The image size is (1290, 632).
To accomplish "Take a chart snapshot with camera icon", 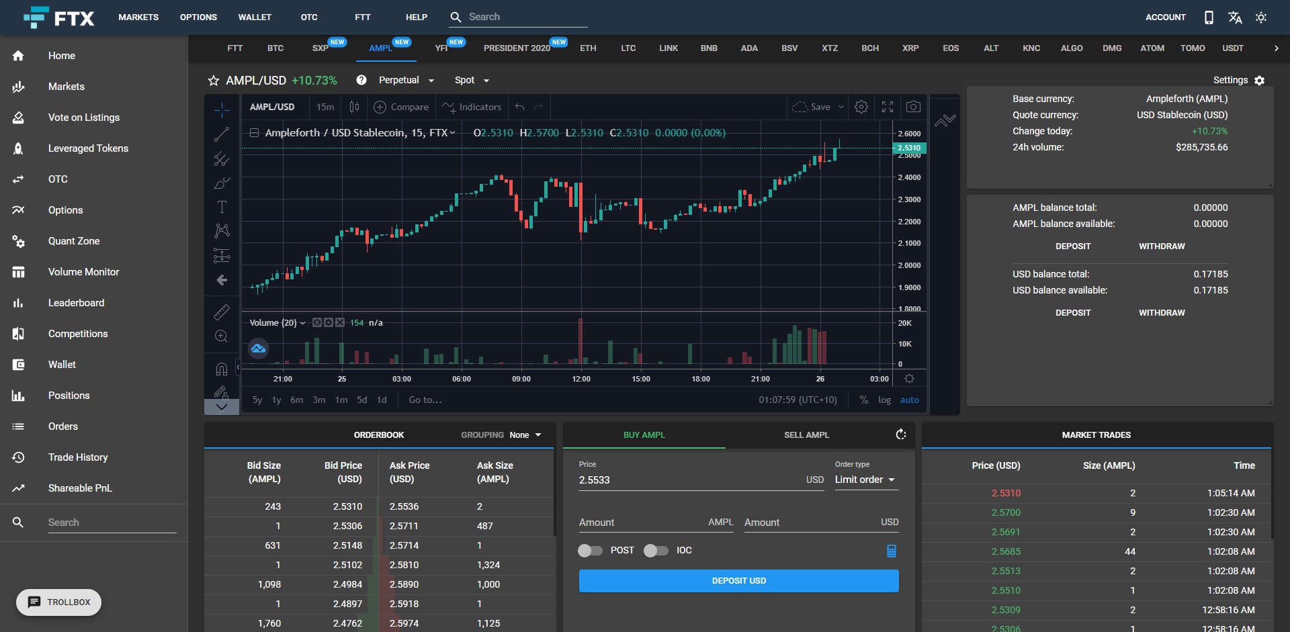I will point(913,107).
